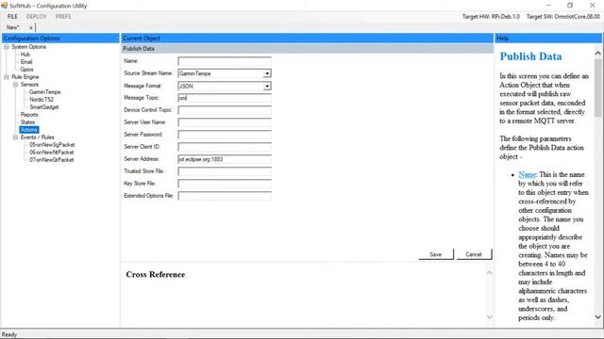Click the Ready status bar text
Screen dimensions: 604x339
9,334
